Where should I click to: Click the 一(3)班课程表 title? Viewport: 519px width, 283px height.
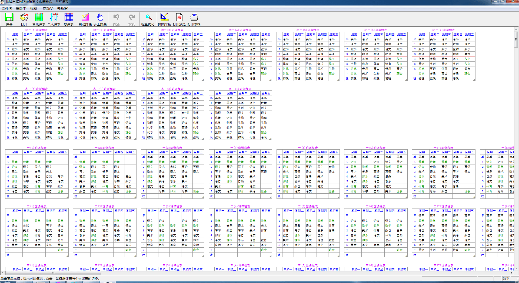[172, 148]
